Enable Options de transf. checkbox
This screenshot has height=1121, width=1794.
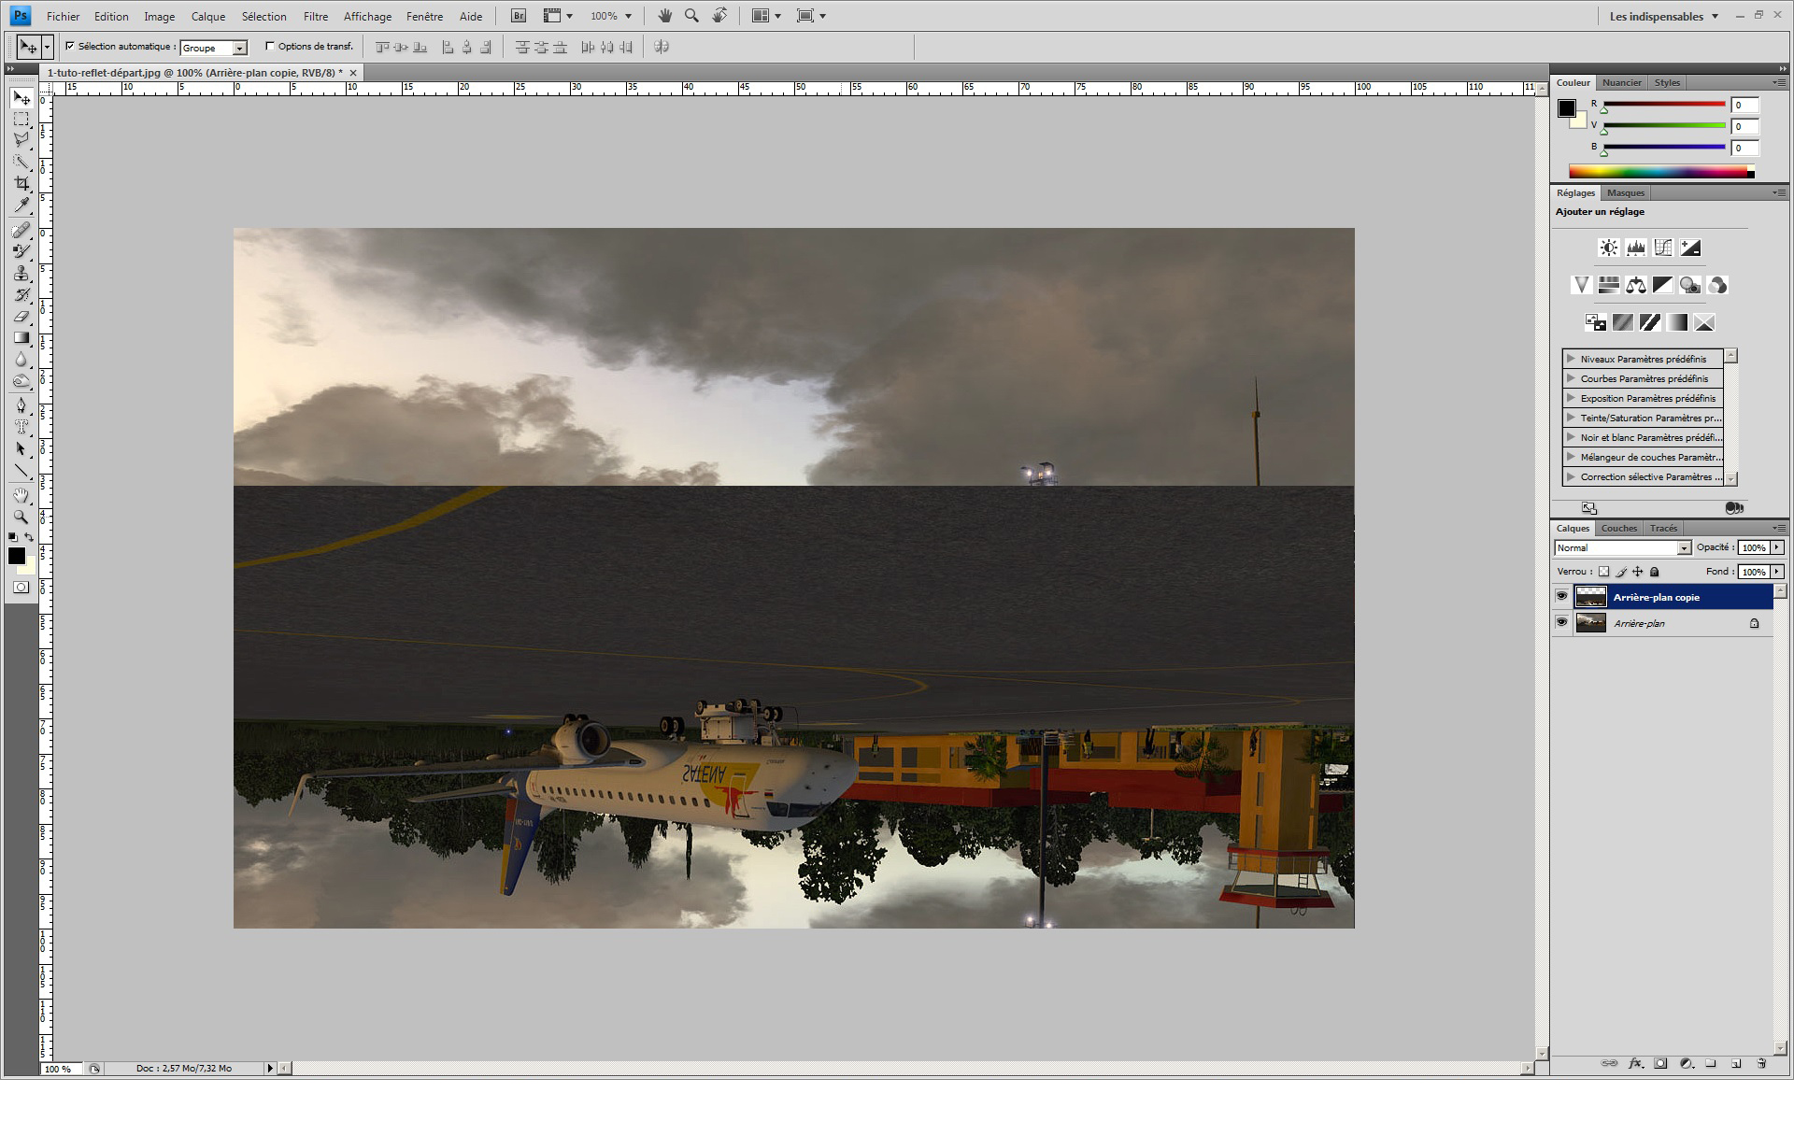[270, 46]
